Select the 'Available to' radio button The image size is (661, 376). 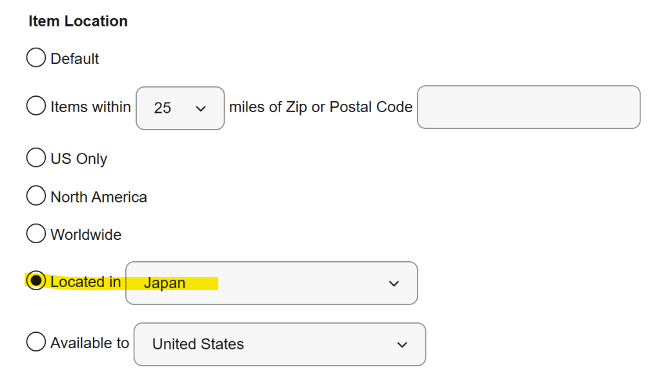[x=36, y=342]
